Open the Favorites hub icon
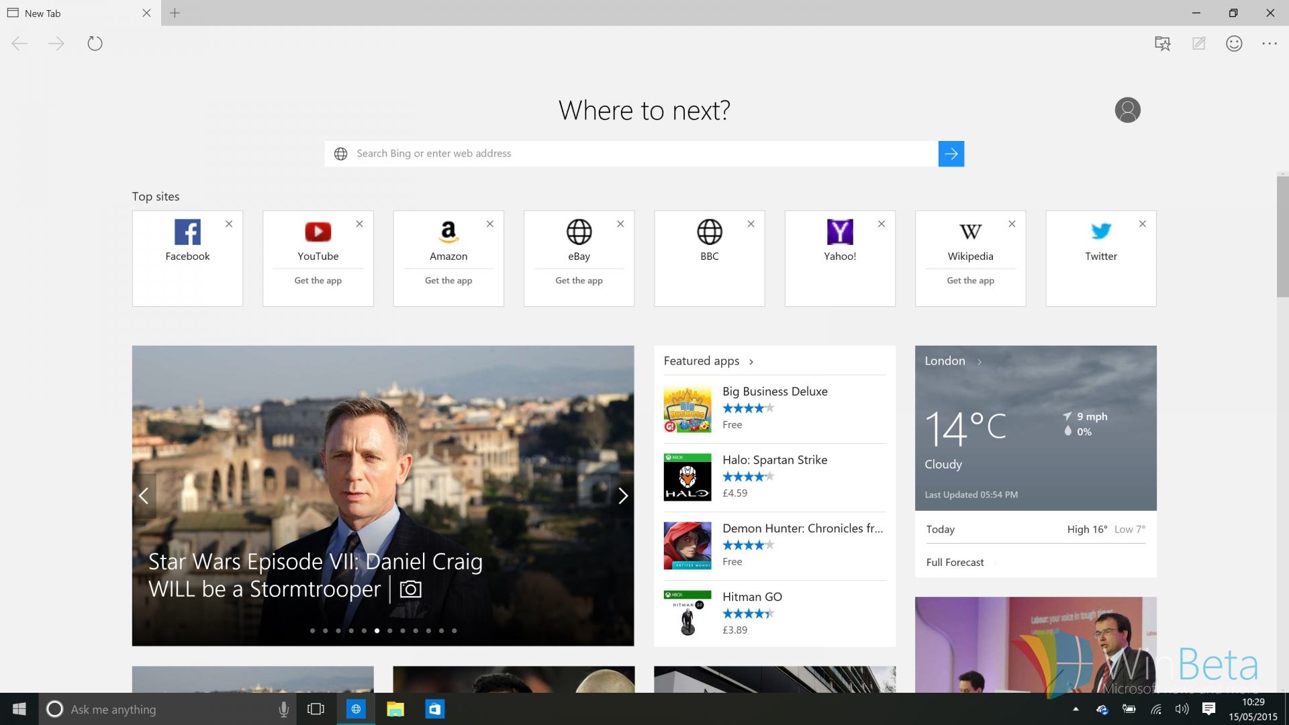The height and width of the screenshot is (725, 1289). (1162, 44)
